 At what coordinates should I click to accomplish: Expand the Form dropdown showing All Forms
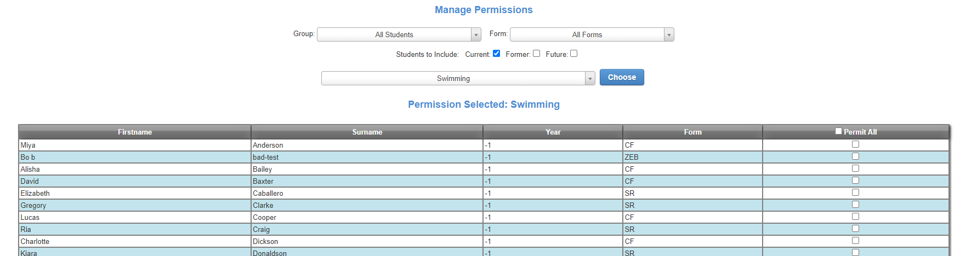(x=592, y=34)
